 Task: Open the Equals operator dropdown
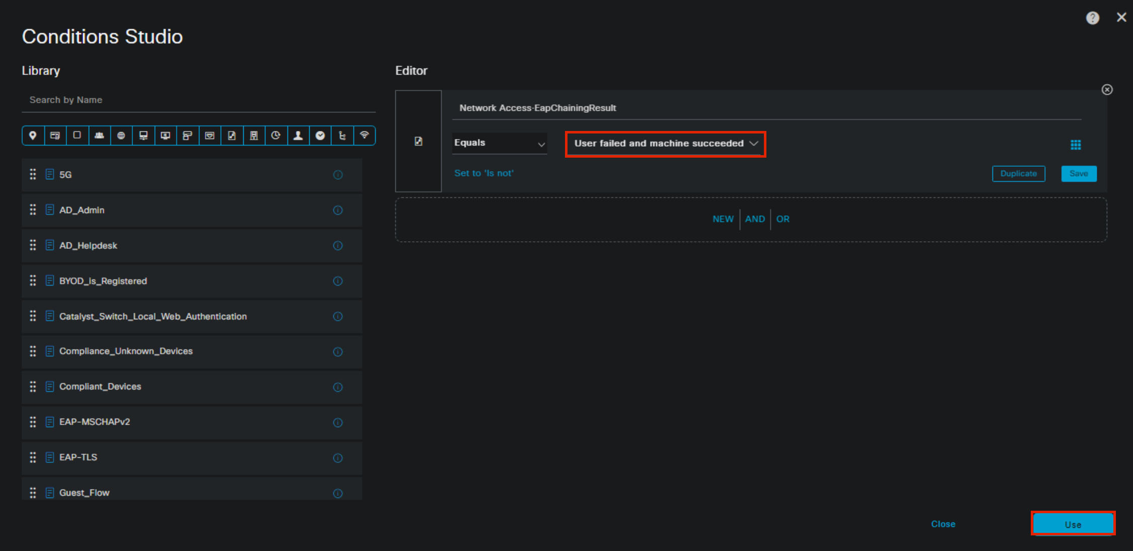tap(500, 143)
